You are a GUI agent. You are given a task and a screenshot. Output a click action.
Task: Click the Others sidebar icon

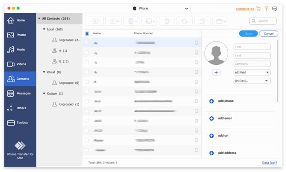10,108
